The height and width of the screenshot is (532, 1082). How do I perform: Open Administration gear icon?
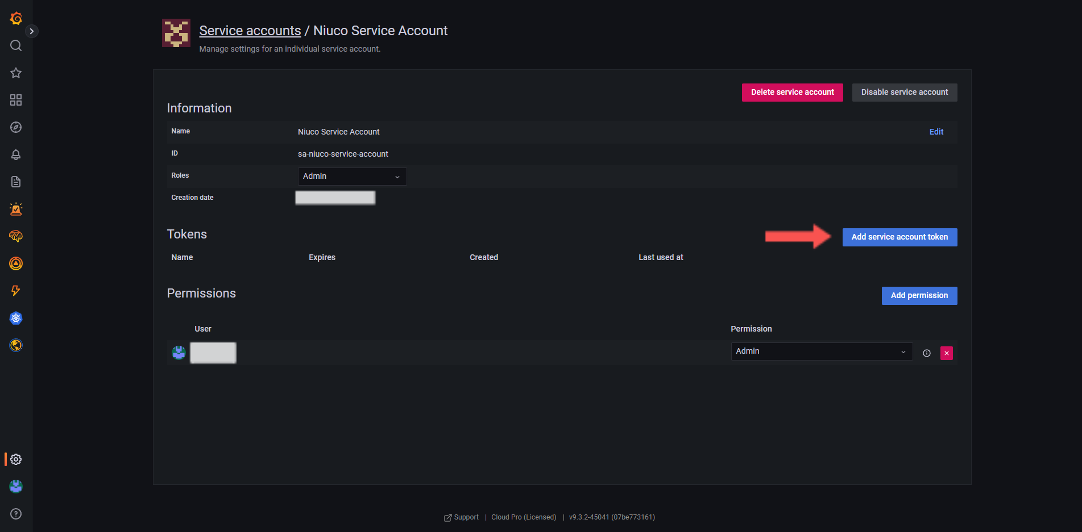point(16,459)
